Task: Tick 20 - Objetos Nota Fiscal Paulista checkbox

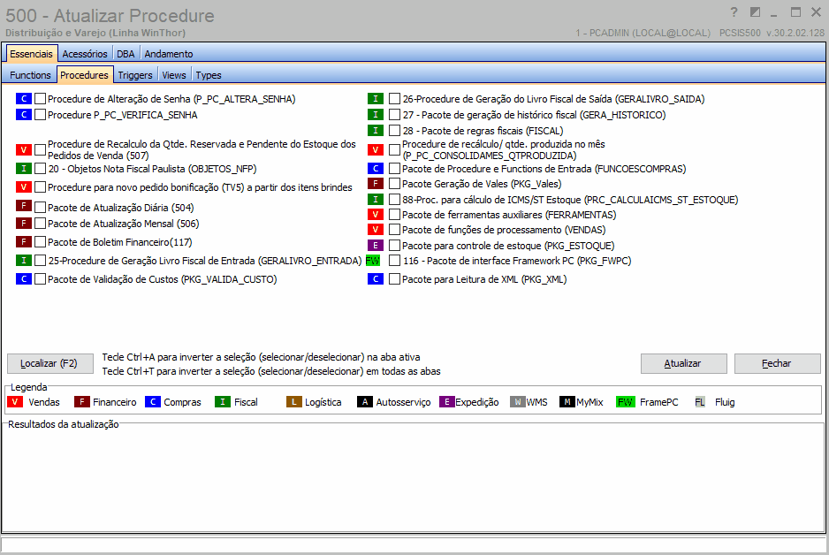Action: point(40,169)
